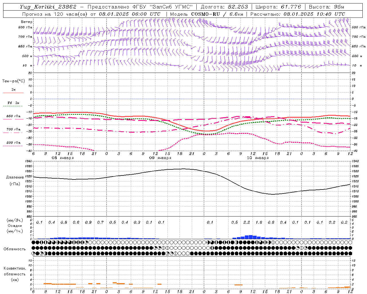Image resolution: width=367 pixels, height=294 pixels.
Task: Click the Конвективн. облачность label
Action: point(15,271)
